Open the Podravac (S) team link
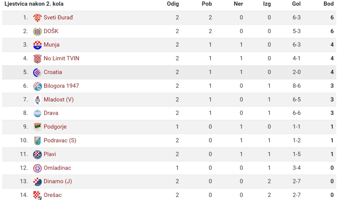The height and width of the screenshot is (202, 338). point(60,140)
